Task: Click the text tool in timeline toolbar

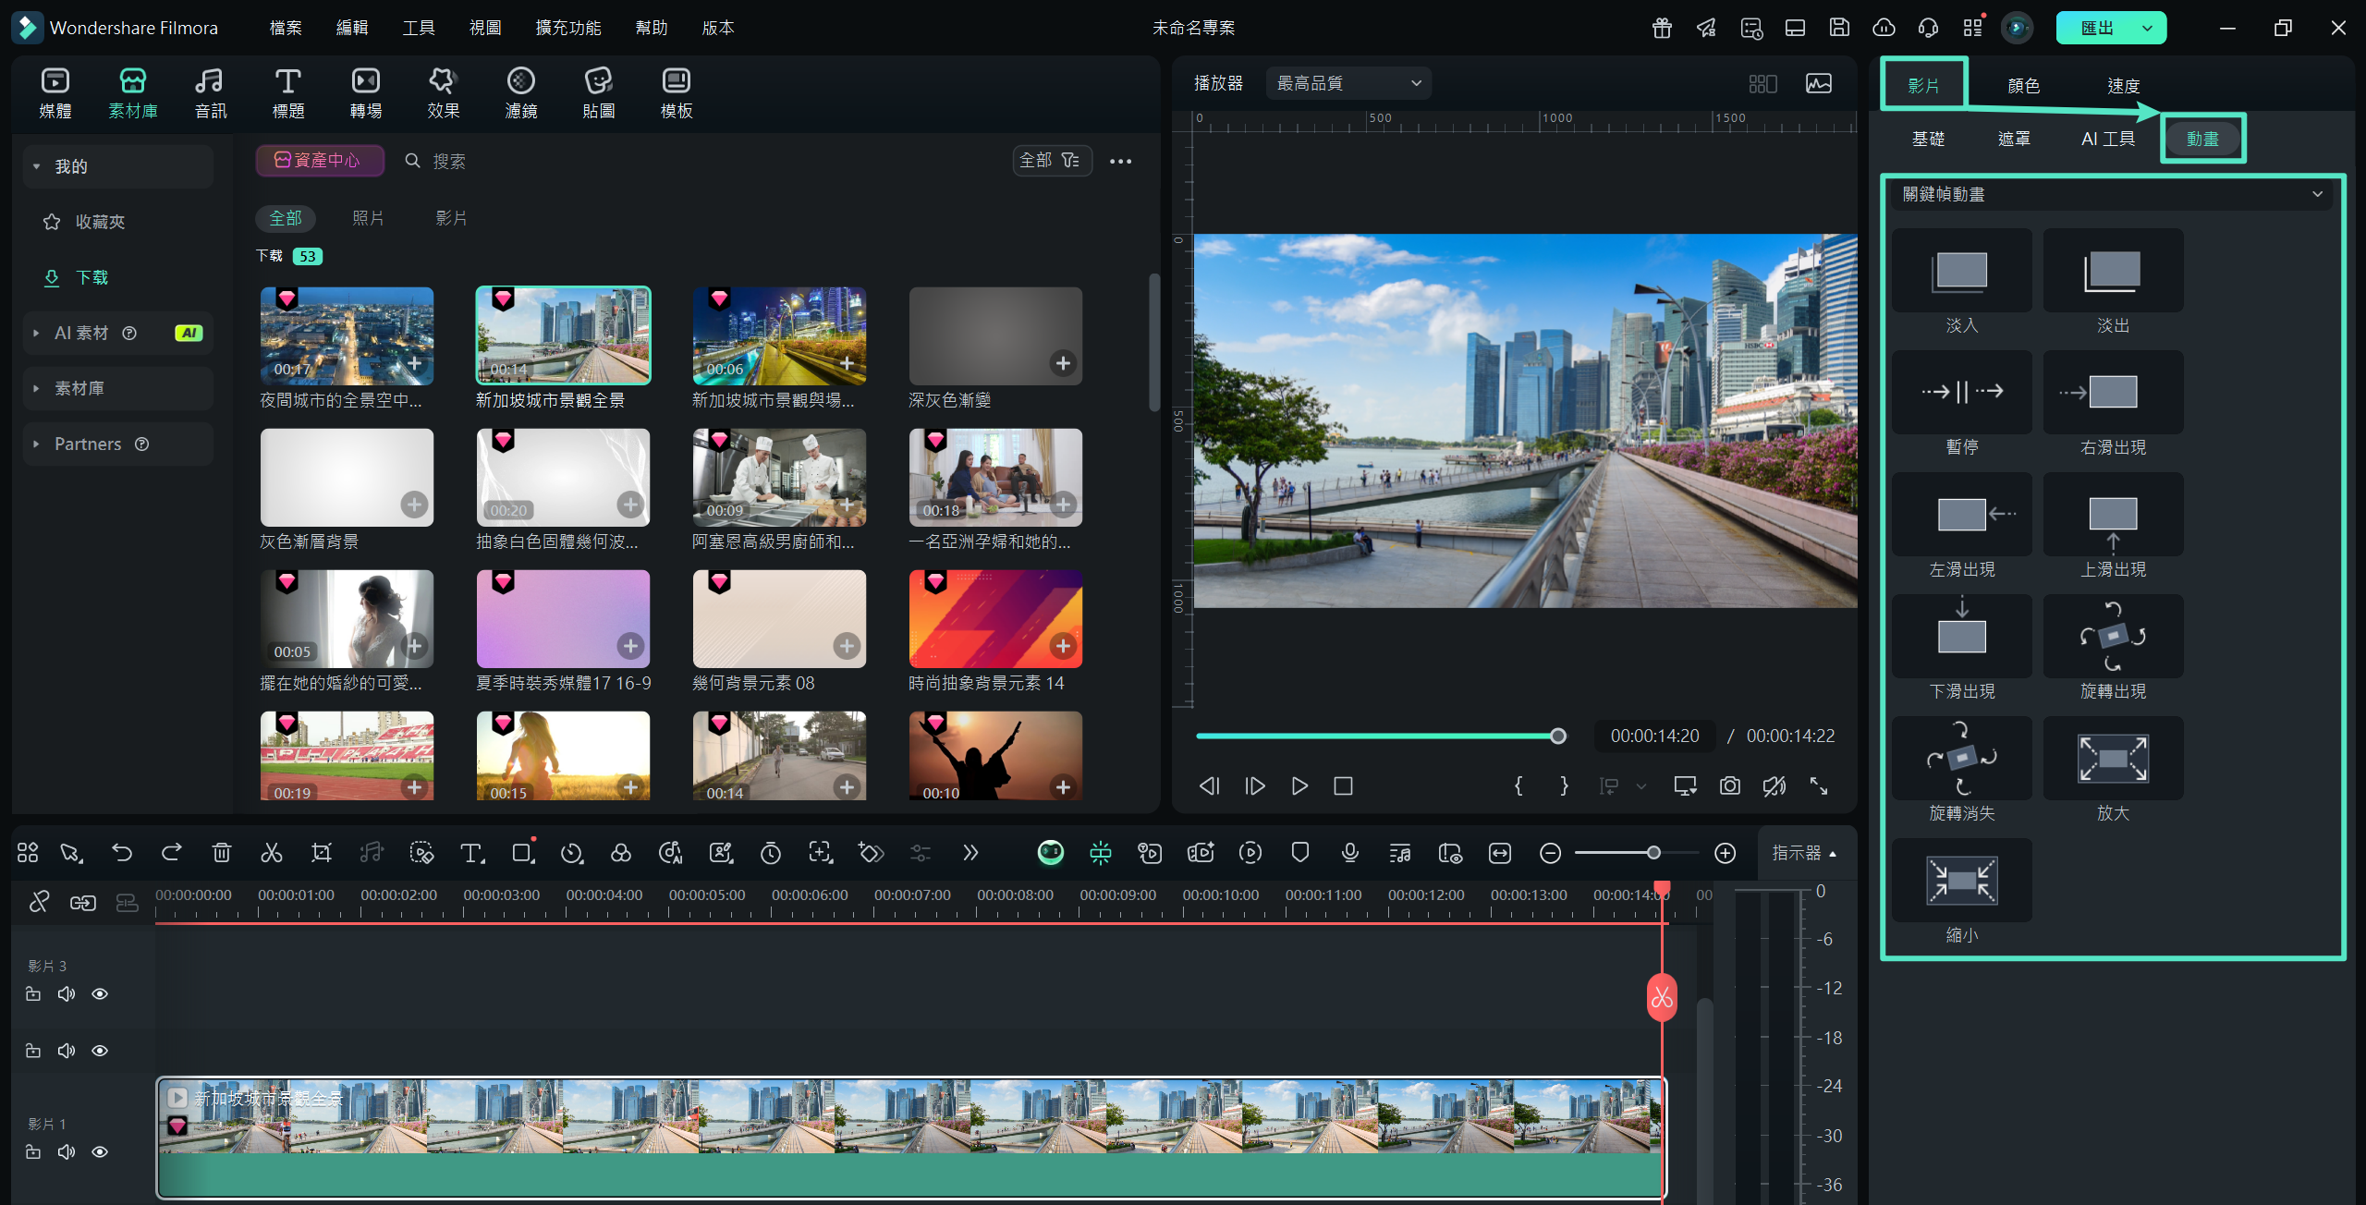Action: [471, 852]
